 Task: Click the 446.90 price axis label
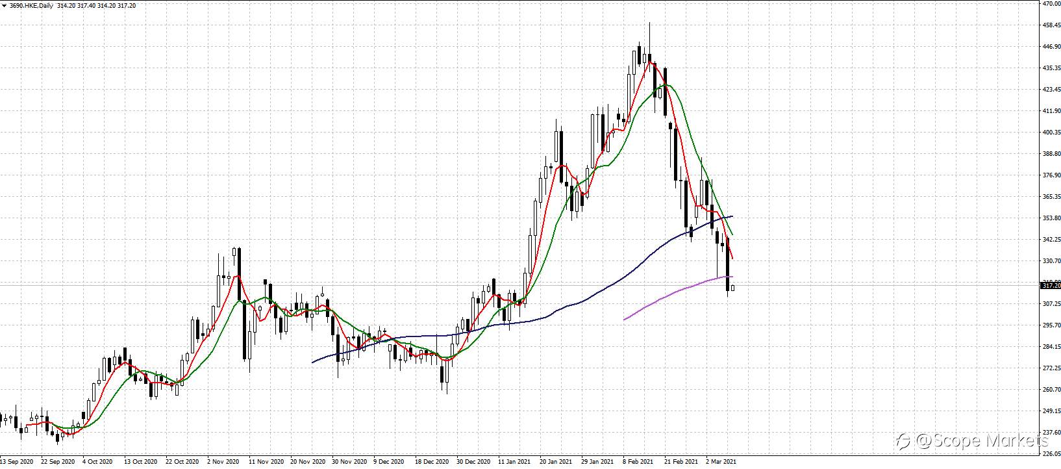[x=1051, y=47]
